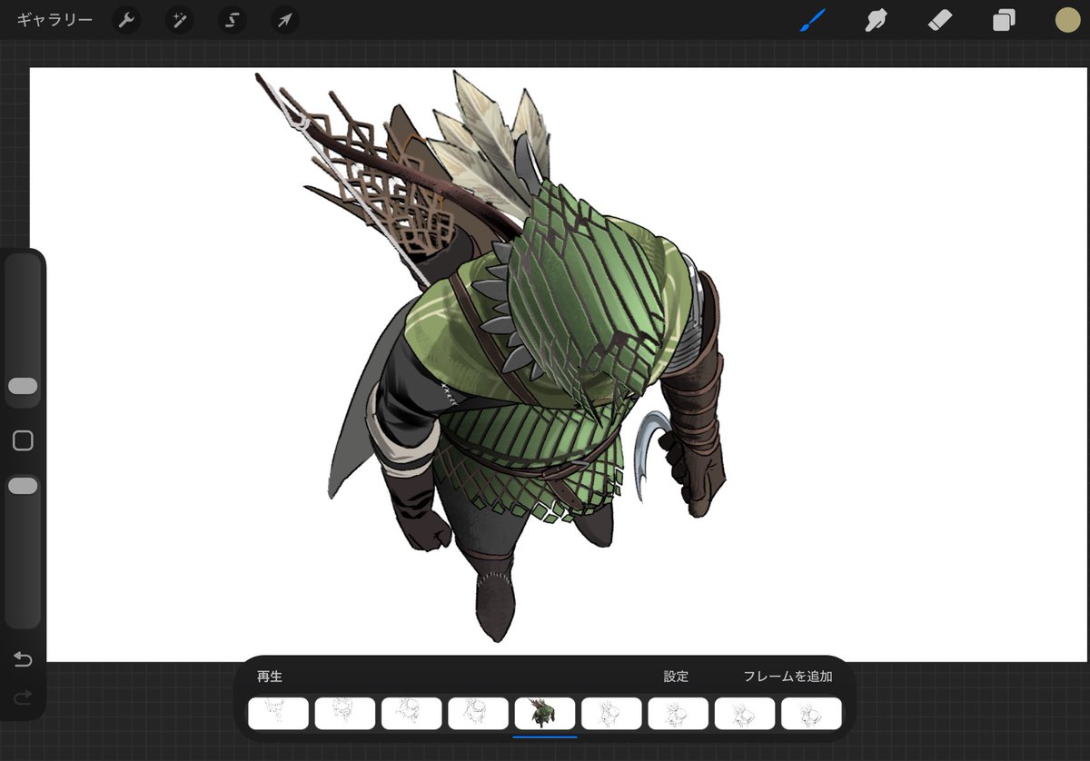Open the Adjustments magic wand menu

click(x=179, y=20)
